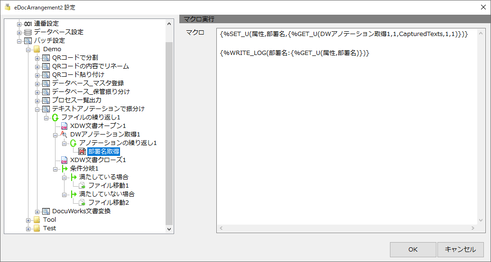Click the 満たしていない場合 branch icon

tap(73, 194)
